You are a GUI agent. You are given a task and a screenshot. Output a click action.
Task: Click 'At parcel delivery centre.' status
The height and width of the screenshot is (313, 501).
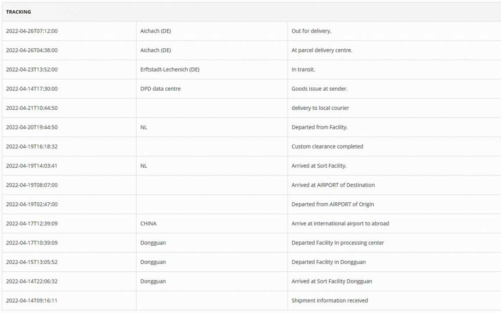tap(322, 50)
